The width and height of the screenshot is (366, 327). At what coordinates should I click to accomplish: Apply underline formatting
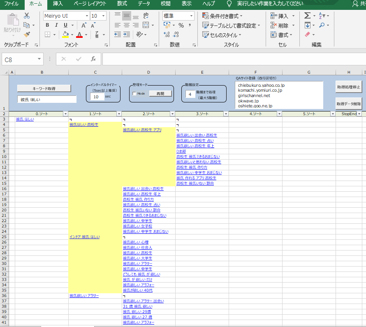tap(65, 25)
